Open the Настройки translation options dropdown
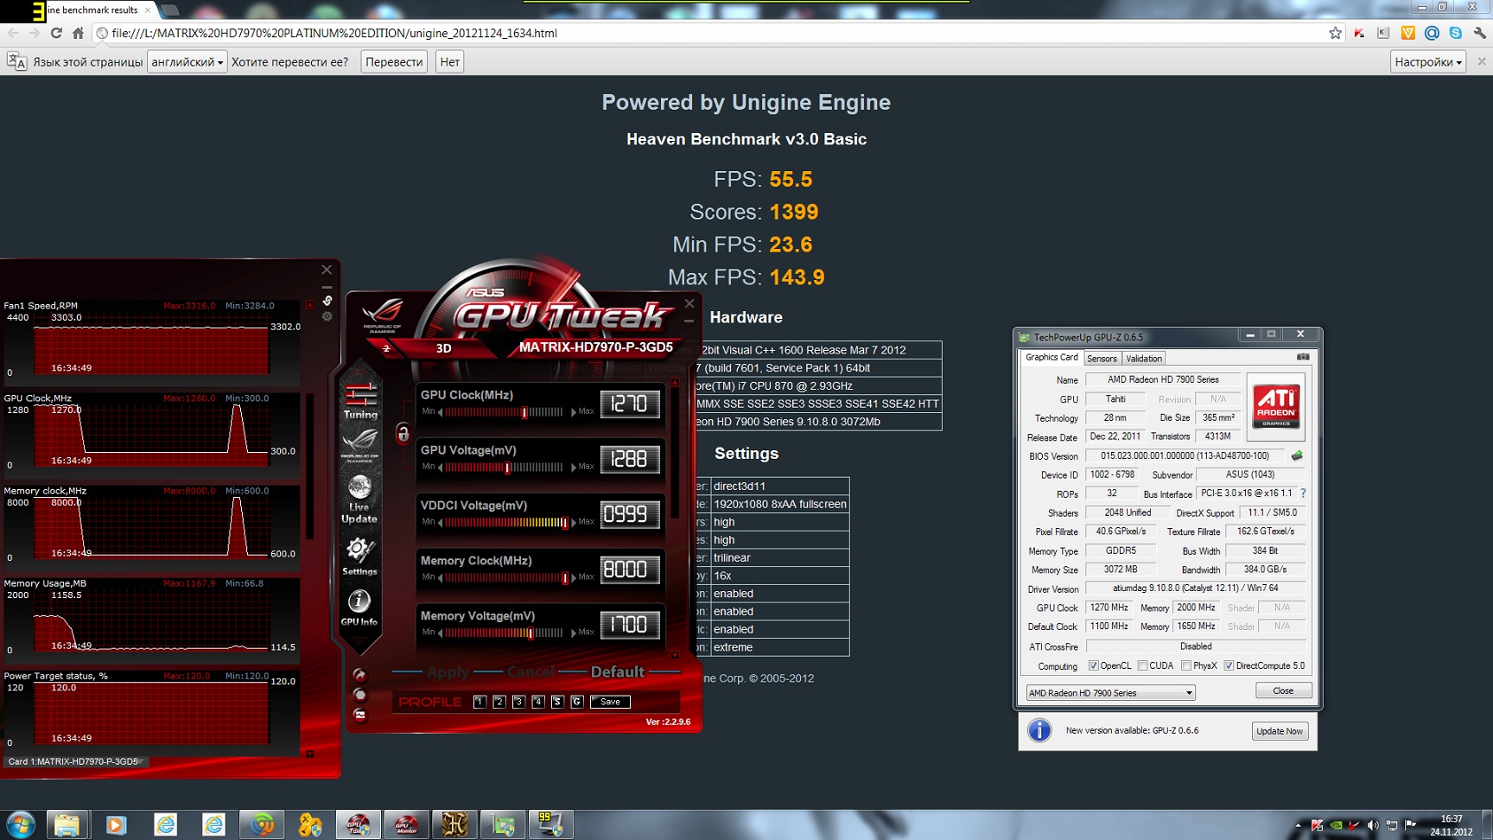The width and height of the screenshot is (1493, 840). (x=1427, y=62)
